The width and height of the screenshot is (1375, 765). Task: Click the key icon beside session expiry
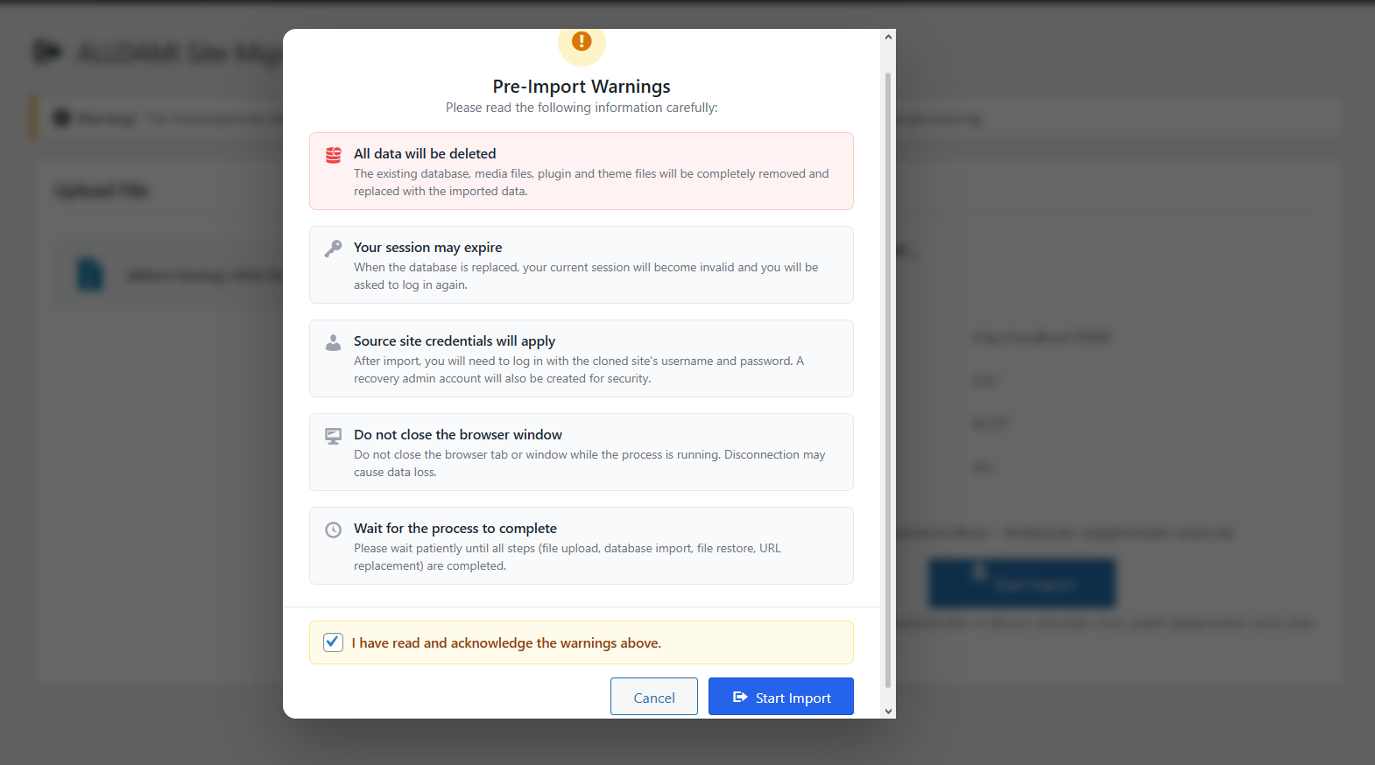click(x=334, y=249)
